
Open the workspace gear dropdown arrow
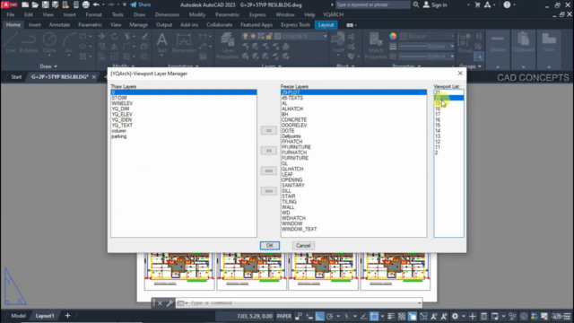click(x=463, y=316)
